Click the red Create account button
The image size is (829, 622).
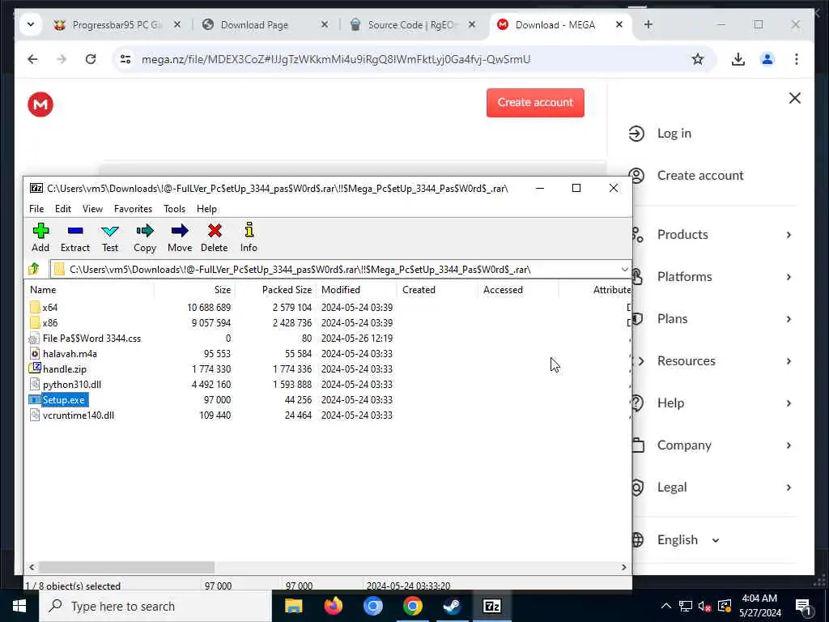coord(535,103)
